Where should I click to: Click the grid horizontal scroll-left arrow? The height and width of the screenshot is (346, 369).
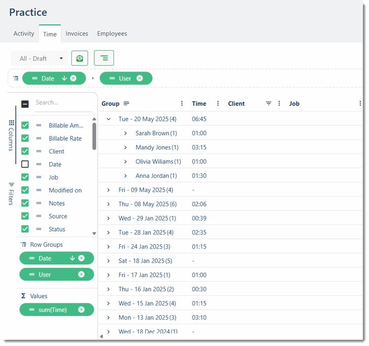(x=101, y=336)
